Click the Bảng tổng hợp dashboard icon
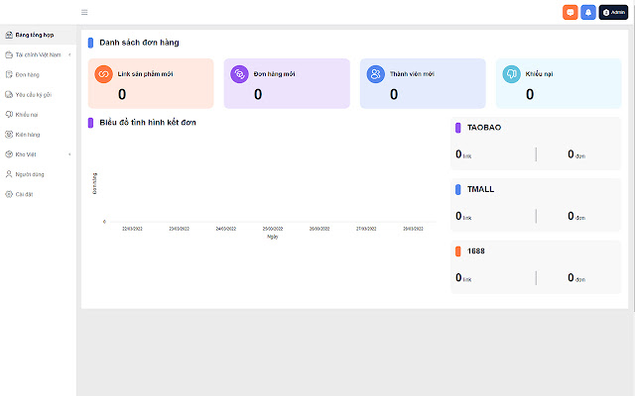This screenshot has height=396, width=635. (9, 35)
